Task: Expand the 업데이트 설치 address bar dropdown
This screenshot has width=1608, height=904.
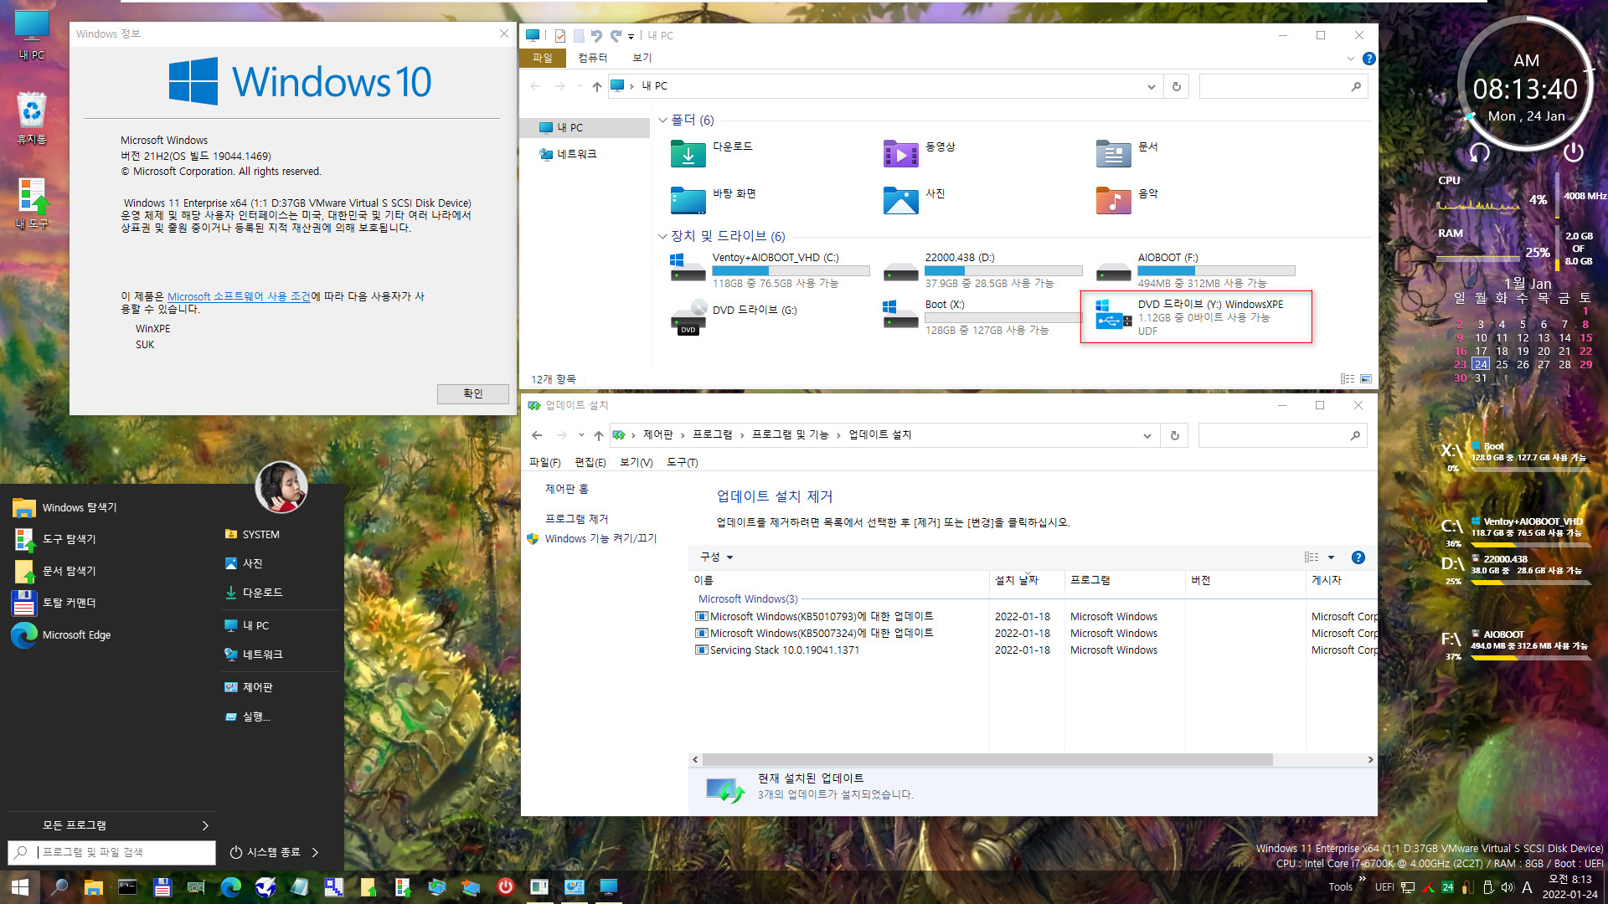Action: pos(1147,435)
